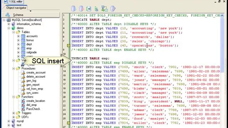The width and height of the screenshot is (228, 128).
Task: Click the word 'research' in dept insert
Action: pyautogui.click(x=140, y=37)
